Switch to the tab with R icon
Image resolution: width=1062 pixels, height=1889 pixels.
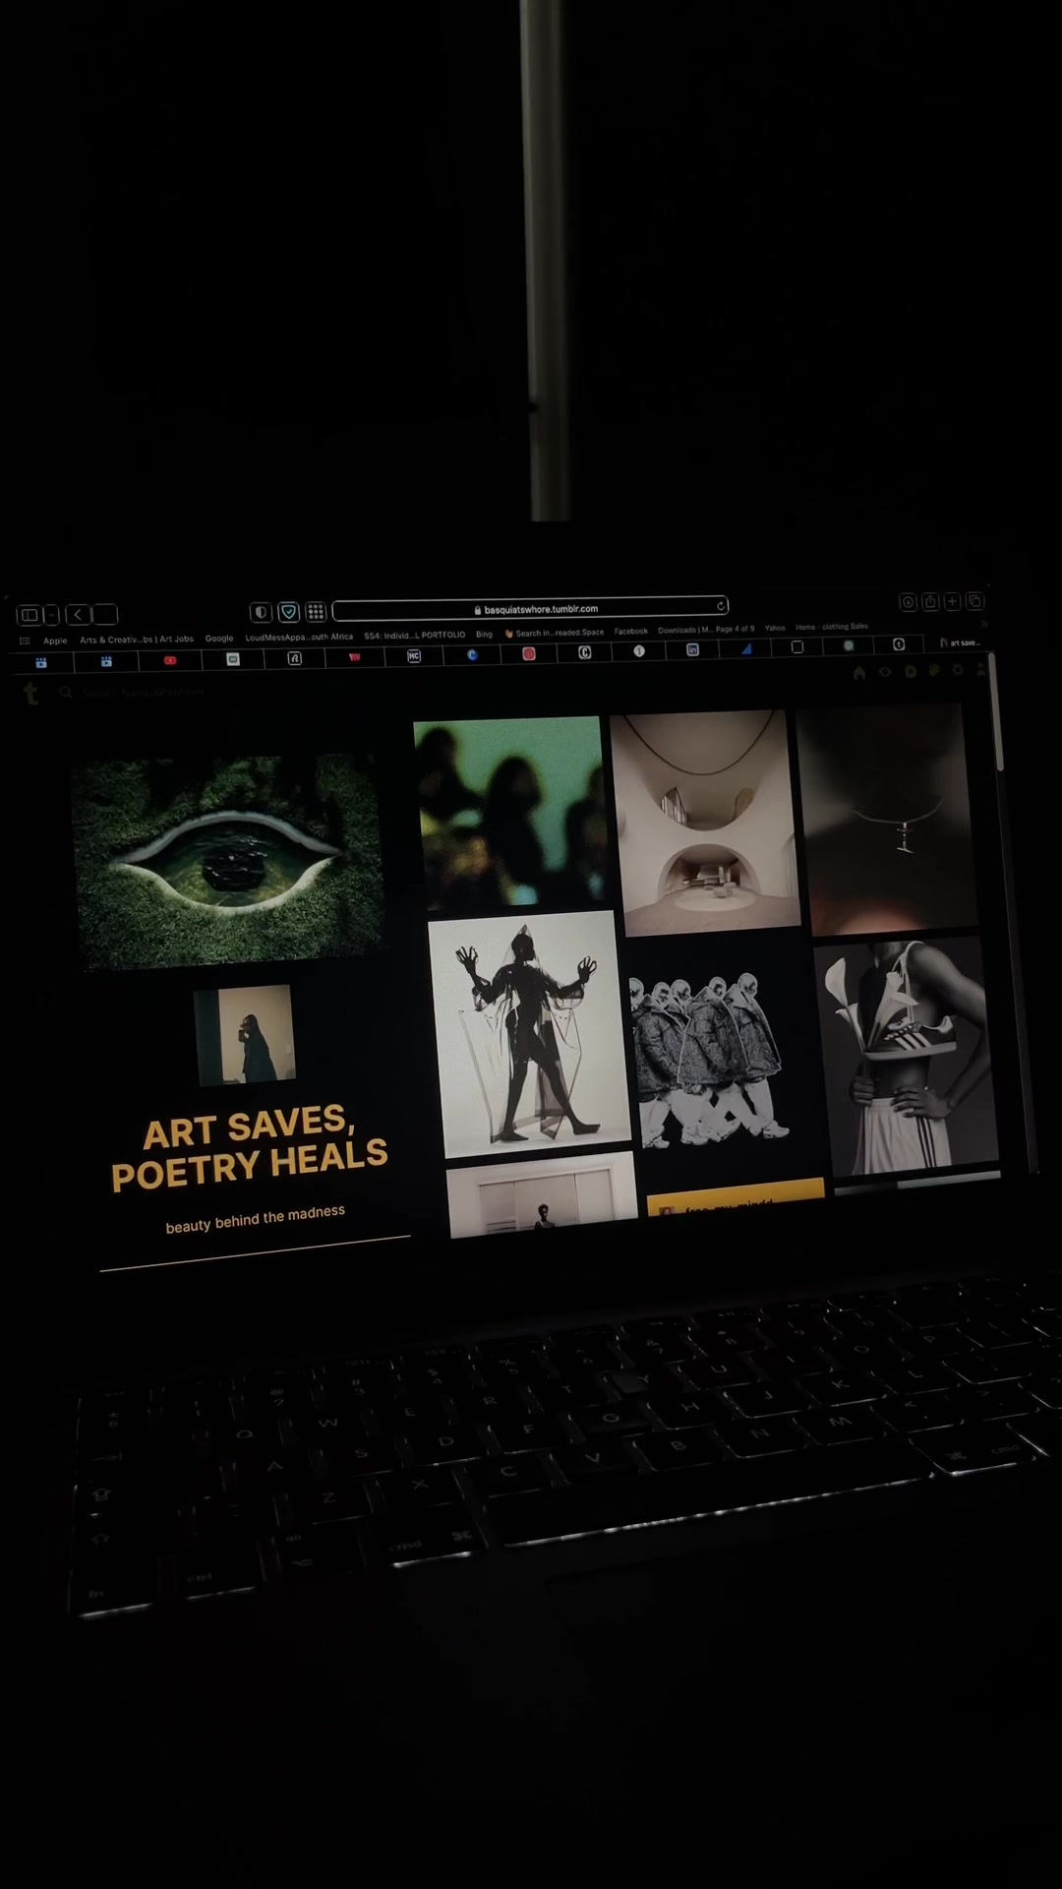point(294,658)
